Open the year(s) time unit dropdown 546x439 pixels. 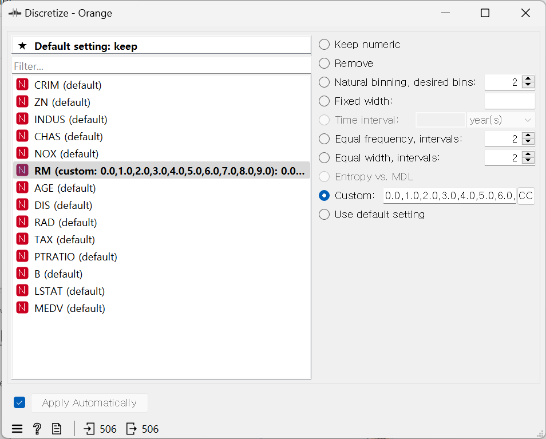[501, 120]
